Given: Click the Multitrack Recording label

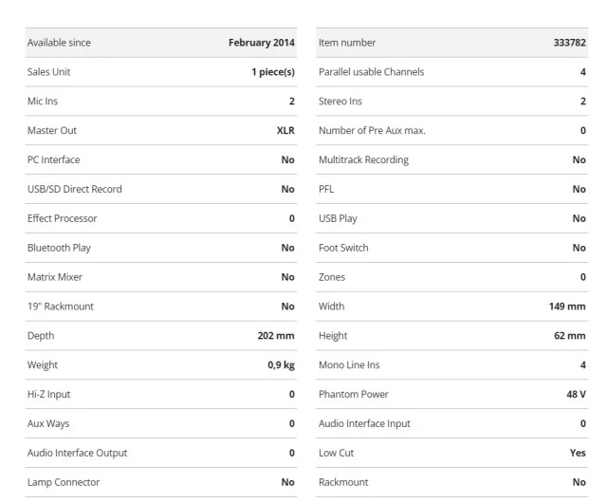Looking at the screenshot, I should [x=363, y=159].
